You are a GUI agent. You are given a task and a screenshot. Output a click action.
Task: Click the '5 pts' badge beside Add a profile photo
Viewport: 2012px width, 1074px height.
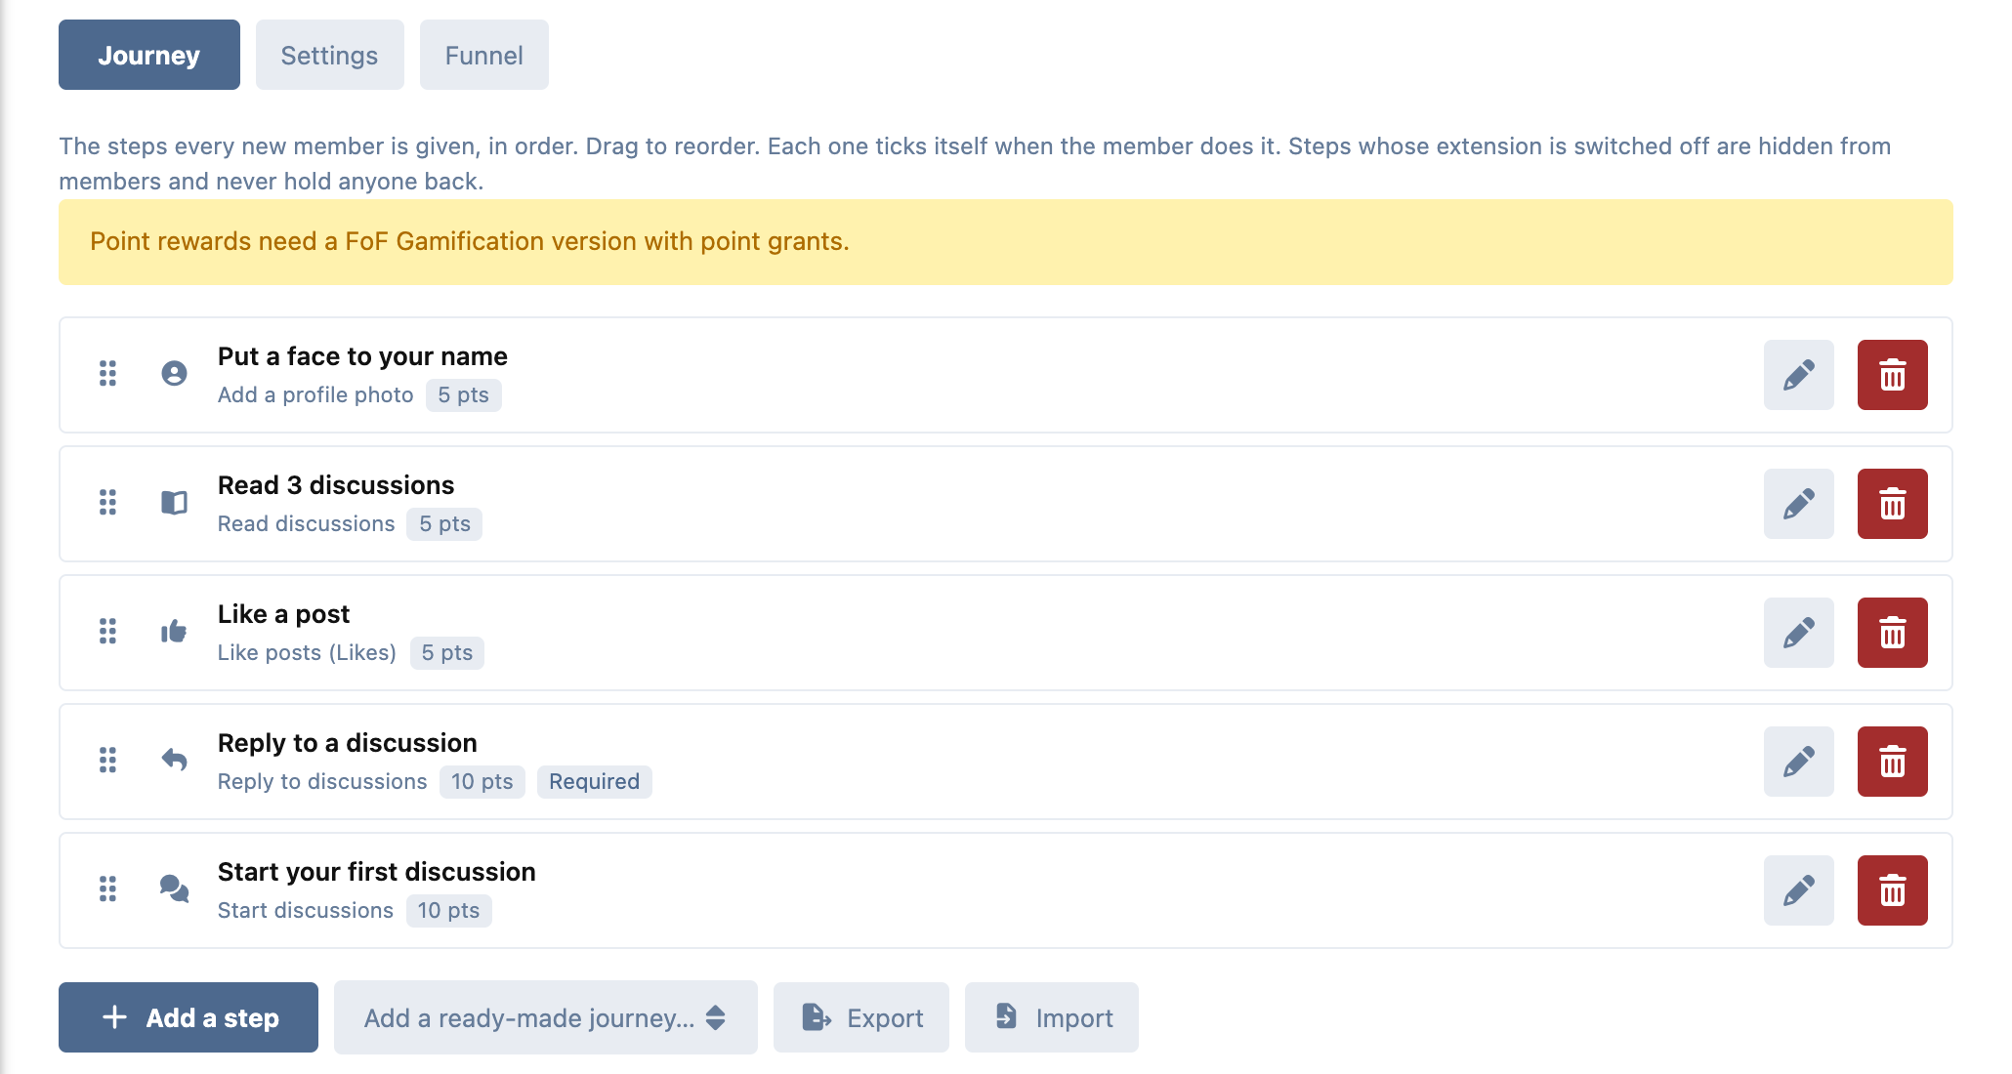pos(463,395)
